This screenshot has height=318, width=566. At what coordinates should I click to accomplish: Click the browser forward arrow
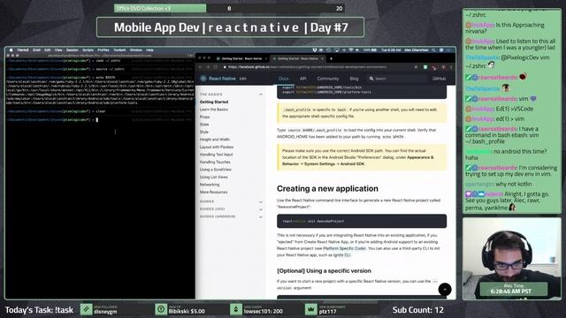coord(208,67)
